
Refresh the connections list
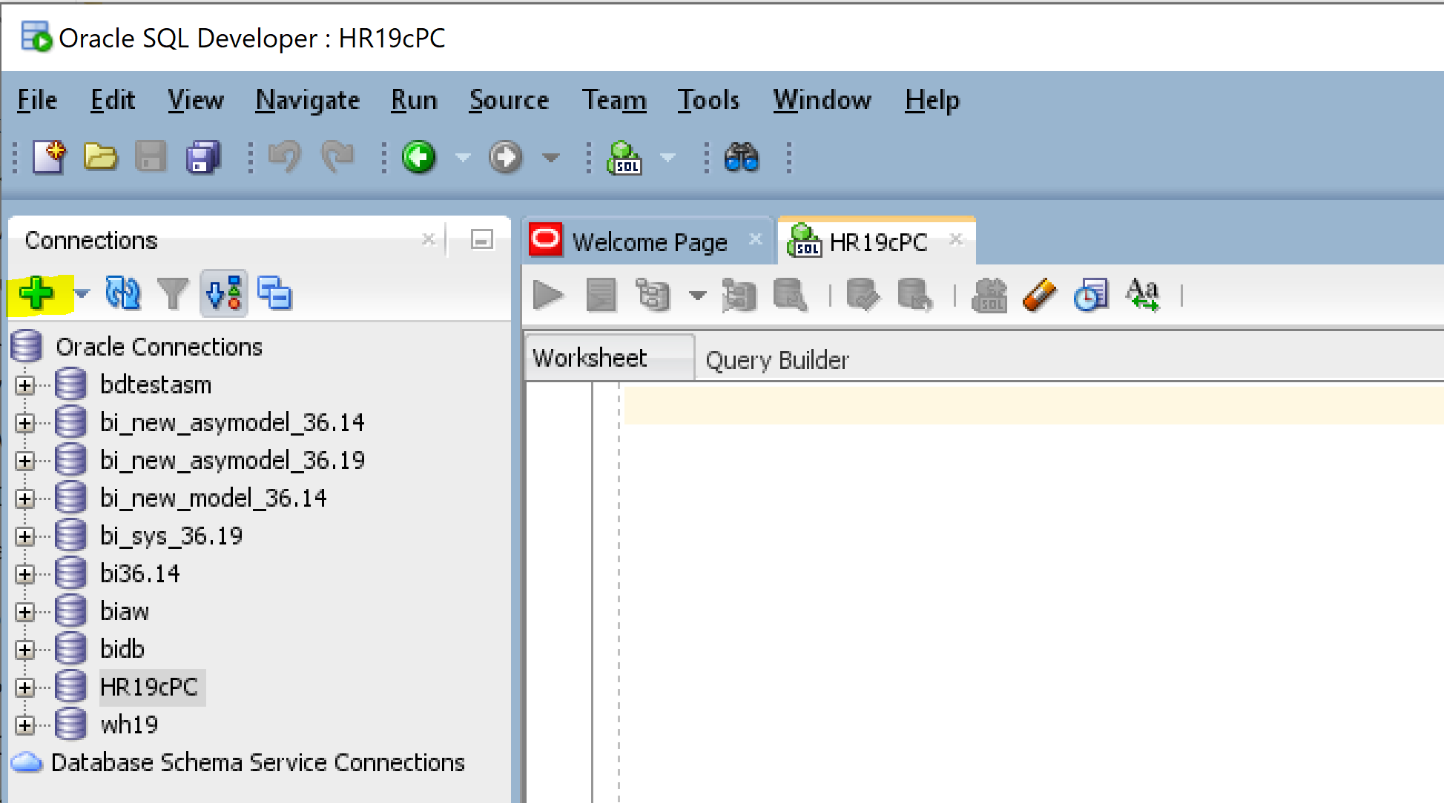[122, 294]
